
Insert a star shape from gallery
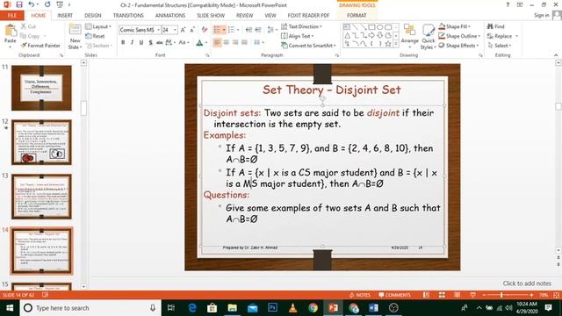coord(388,44)
